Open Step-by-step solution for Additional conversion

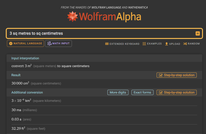pos(177,93)
